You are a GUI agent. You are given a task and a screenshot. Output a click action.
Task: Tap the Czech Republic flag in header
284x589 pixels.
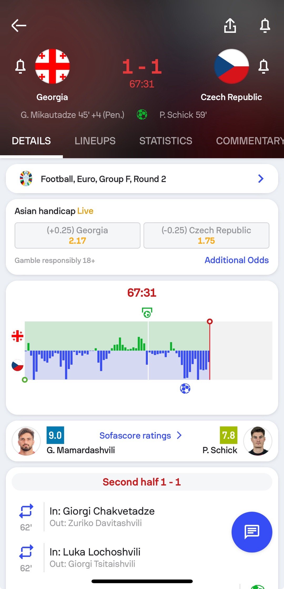[231, 66]
